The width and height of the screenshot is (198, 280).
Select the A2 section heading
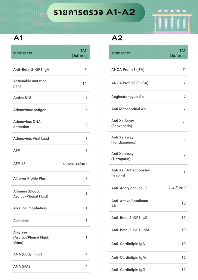coord(117,38)
